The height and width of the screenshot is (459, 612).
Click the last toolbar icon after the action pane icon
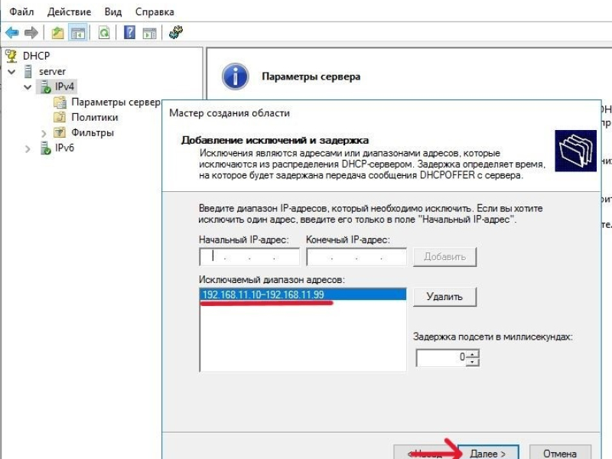point(176,32)
